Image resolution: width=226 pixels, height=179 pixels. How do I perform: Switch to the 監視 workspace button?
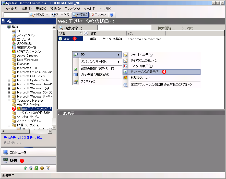pos(29,161)
